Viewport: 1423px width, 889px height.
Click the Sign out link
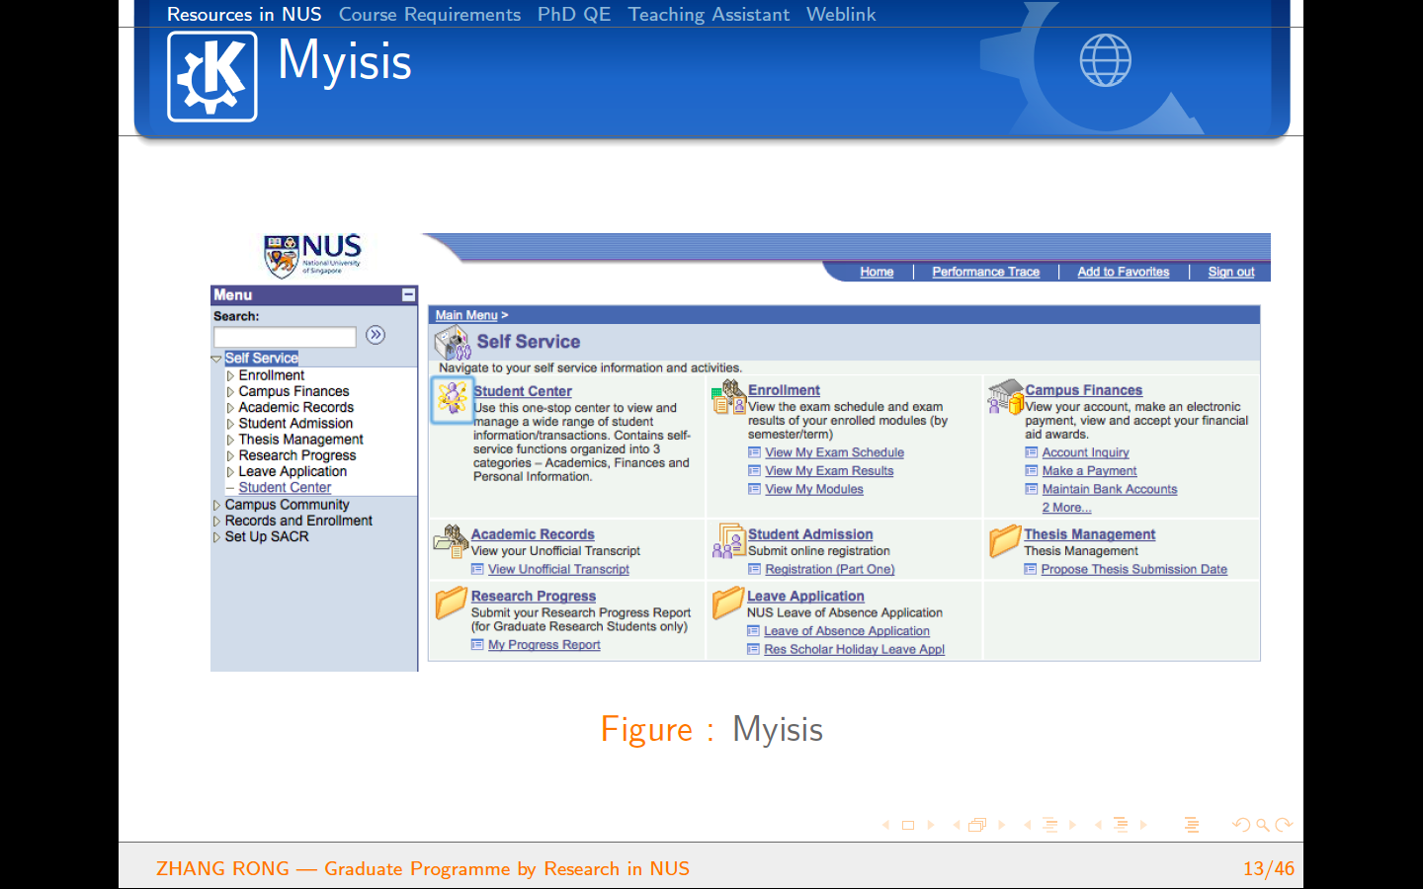click(1230, 273)
